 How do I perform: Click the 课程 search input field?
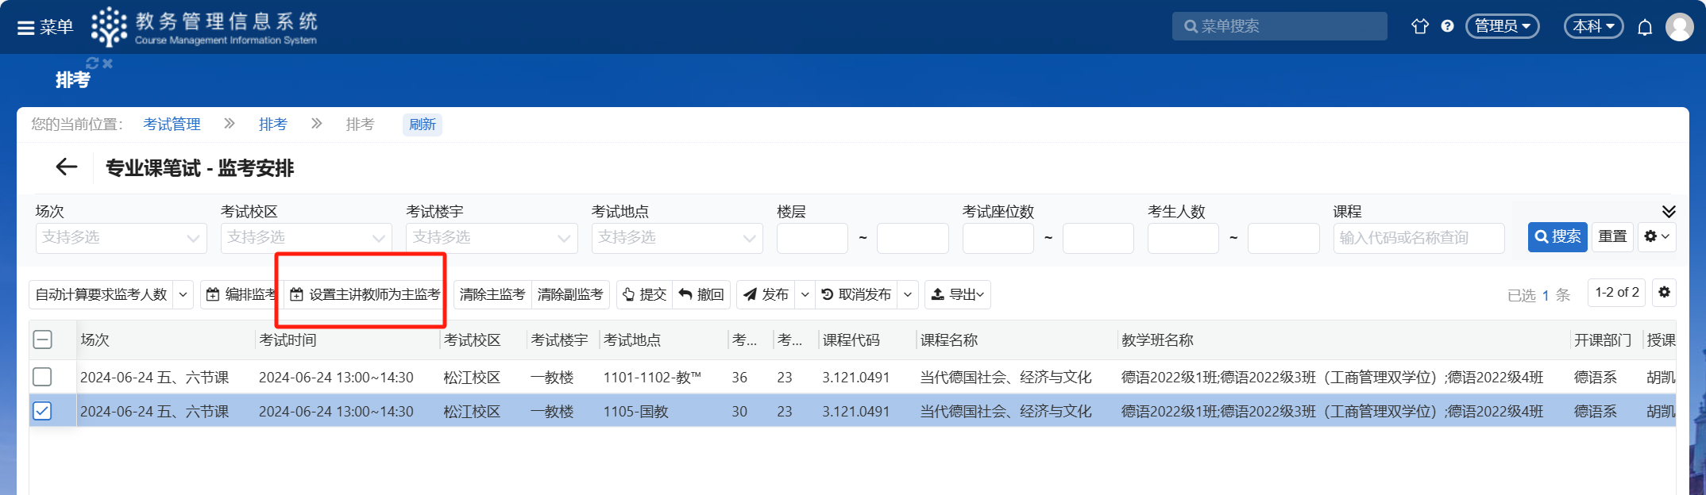click(x=1418, y=238)
